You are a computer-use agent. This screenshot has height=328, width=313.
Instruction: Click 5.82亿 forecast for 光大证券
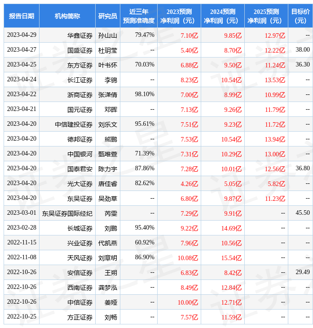click(276, 184)
